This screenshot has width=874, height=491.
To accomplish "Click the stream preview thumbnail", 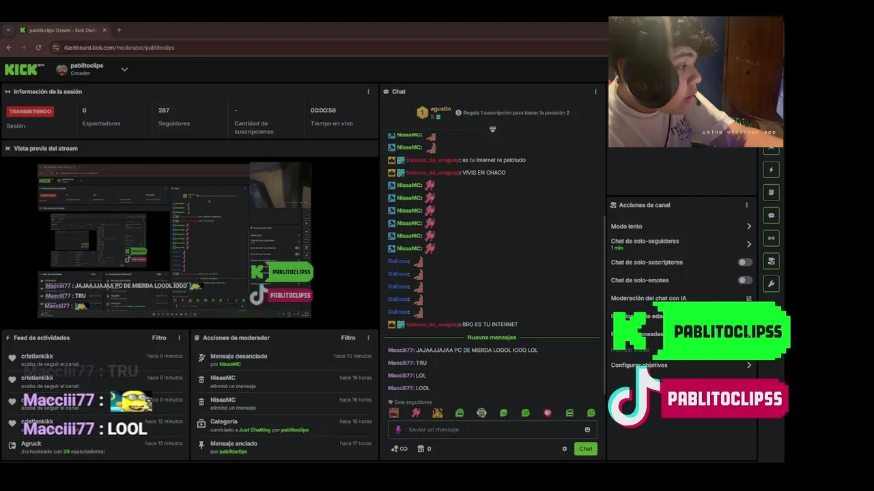I will [x=174, y=240].
